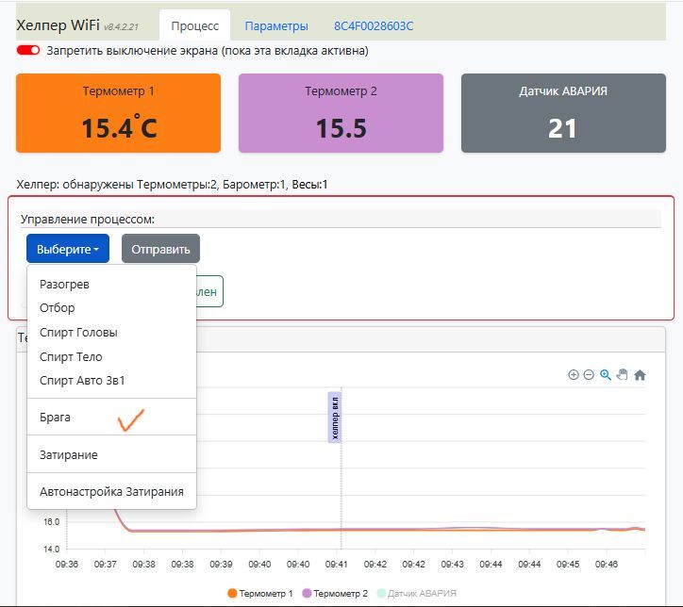
Task: Toggle the screen-off prevention switch
Action: (x=28, y=51)
